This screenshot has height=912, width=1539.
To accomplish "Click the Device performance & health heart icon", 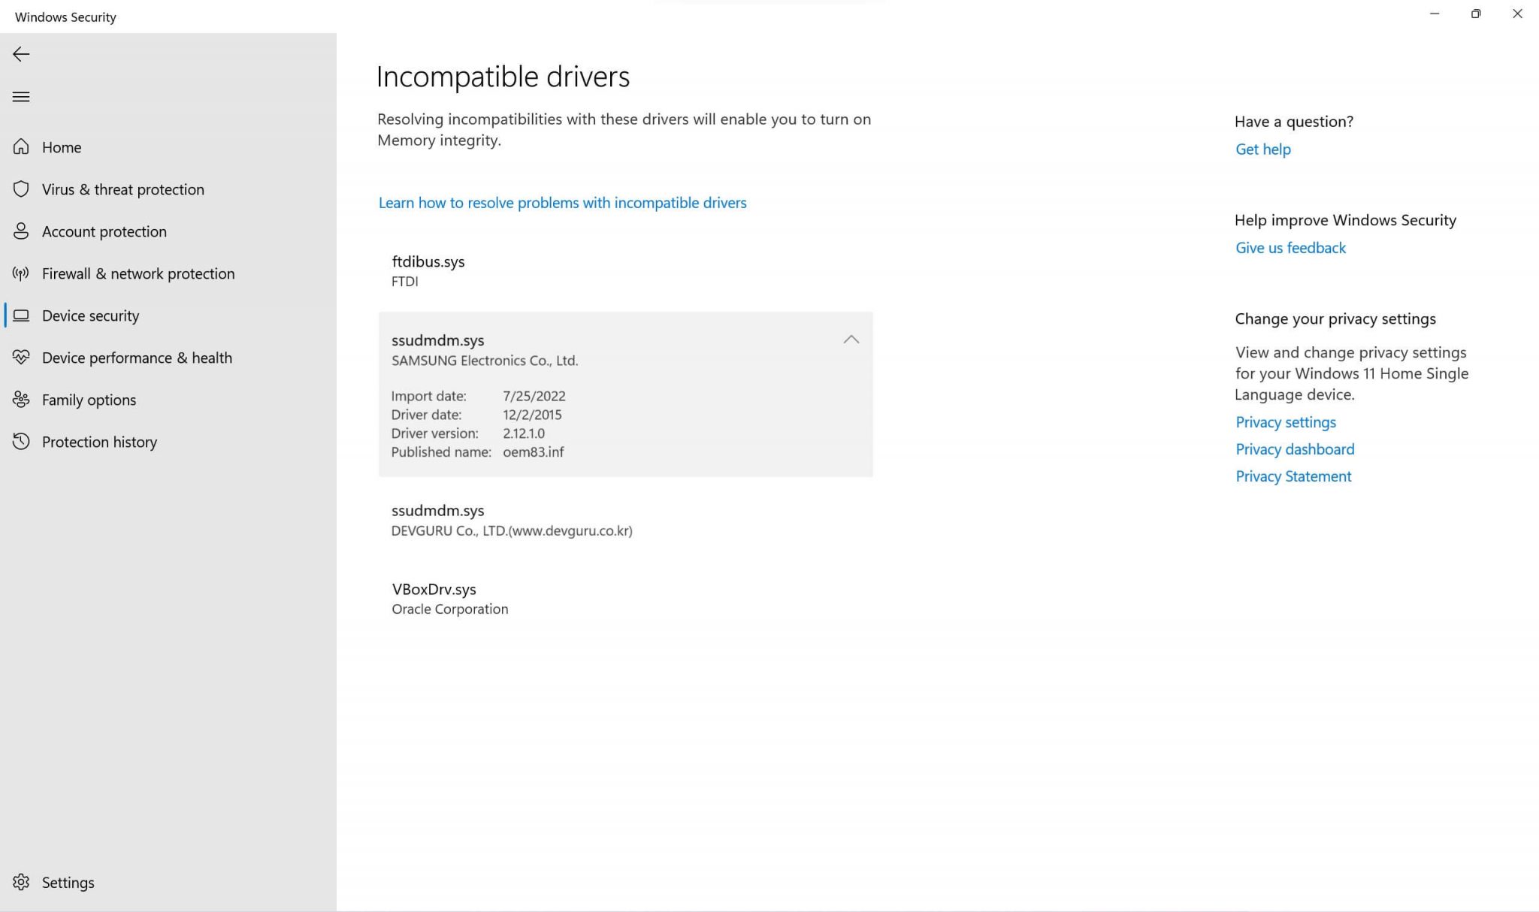I will click(21, 358).
